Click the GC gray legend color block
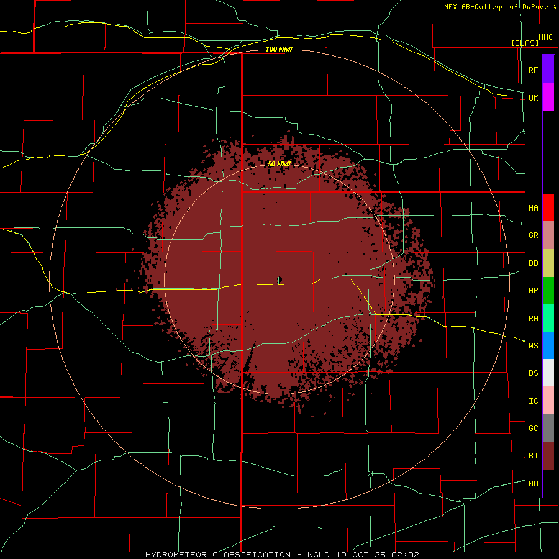The height and width of the screenshot is (559, 559). point(548,428)
